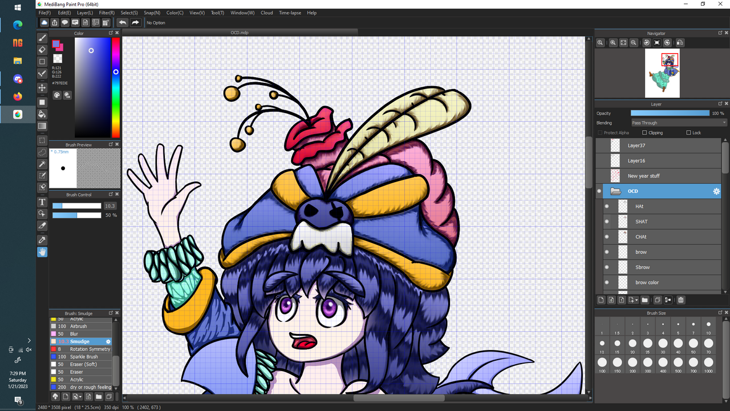Select the Blur brush

tap(80, 334)
